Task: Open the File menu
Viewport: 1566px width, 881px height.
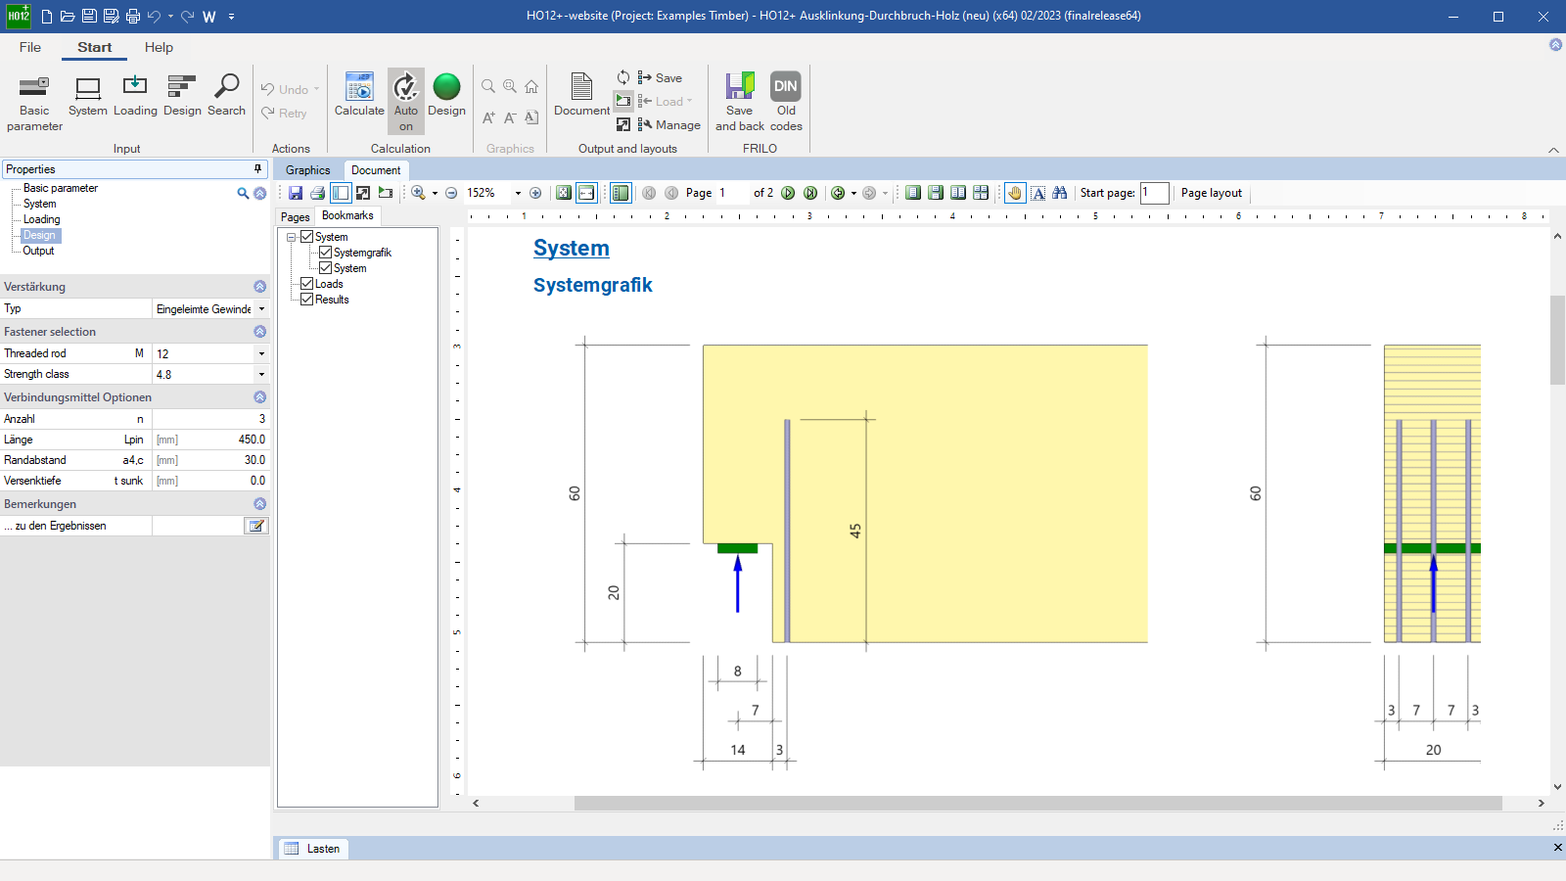Action: tap(30, 47)
